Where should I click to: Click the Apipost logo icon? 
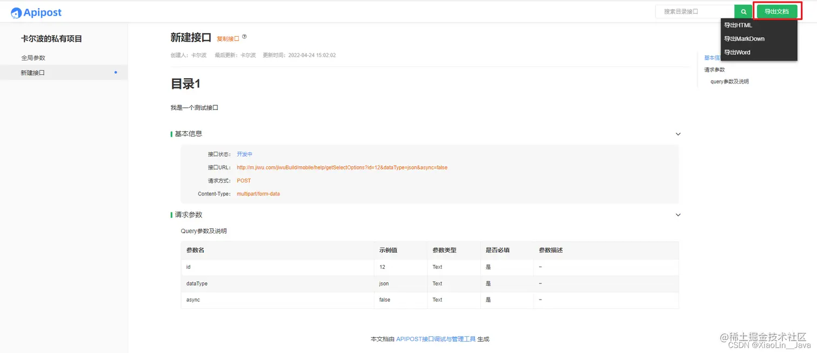(x=16, y=13)
